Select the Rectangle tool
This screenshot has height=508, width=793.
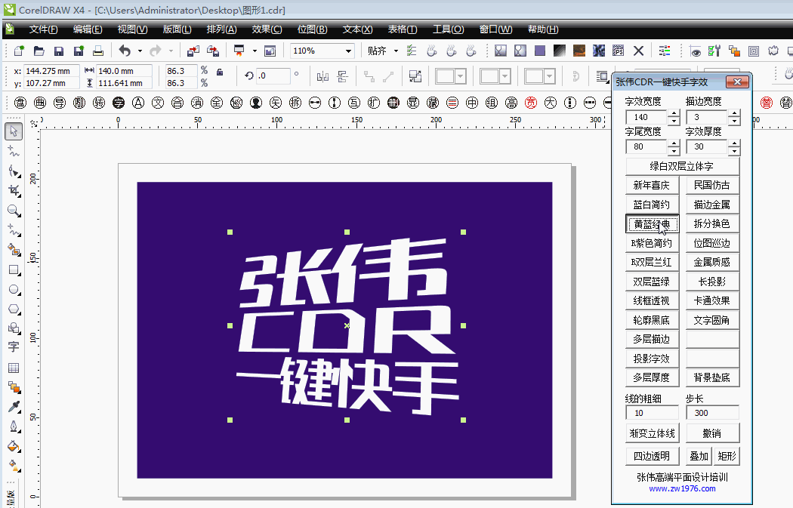tap(14, 270)
